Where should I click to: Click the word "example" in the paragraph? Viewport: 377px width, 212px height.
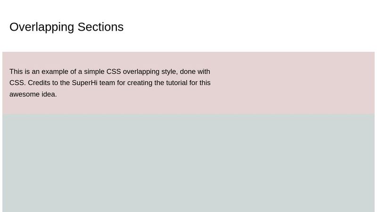[x=55, y=72]
